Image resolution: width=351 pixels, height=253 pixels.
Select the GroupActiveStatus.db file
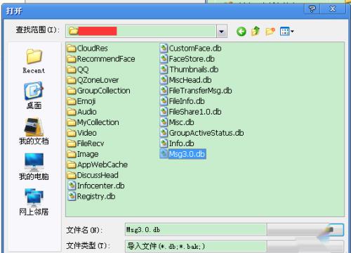201,133
